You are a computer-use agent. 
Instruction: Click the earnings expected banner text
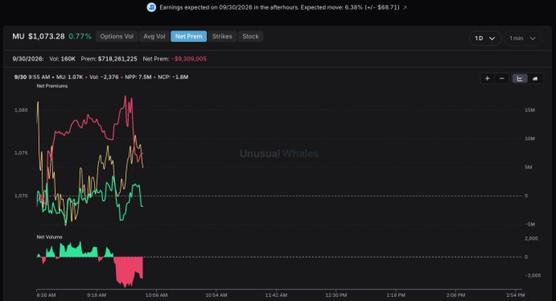[280, 7]
